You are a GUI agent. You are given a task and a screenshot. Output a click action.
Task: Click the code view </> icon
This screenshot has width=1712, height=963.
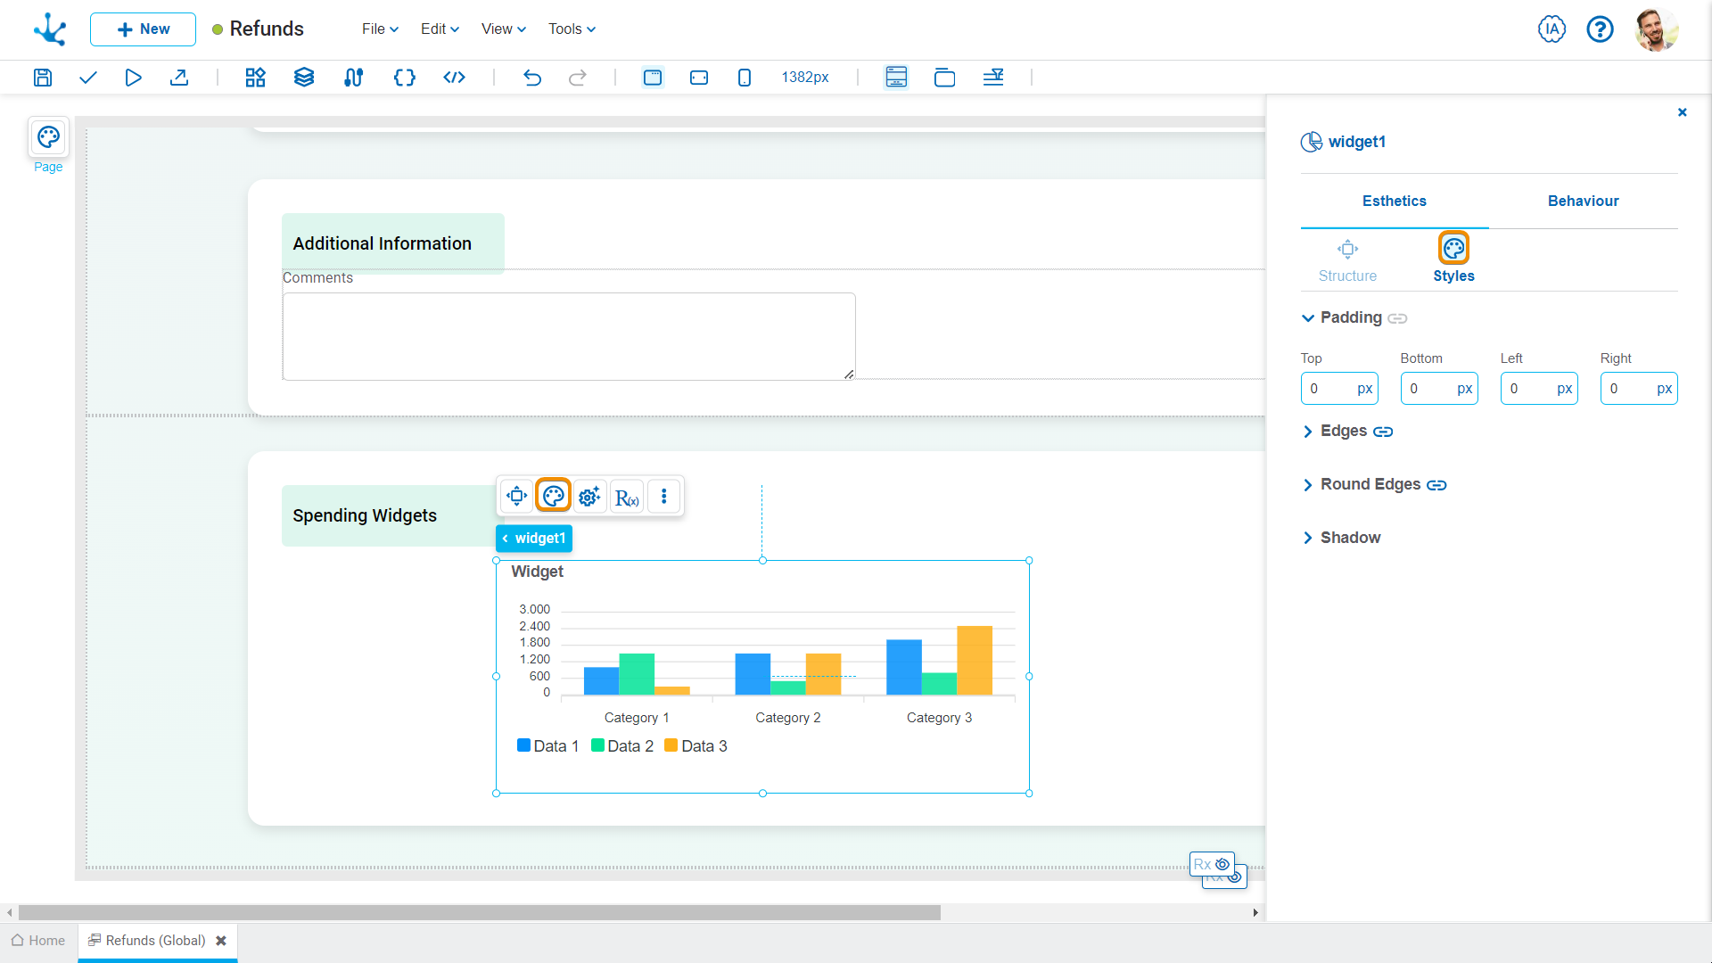click(x=454, y=78)
